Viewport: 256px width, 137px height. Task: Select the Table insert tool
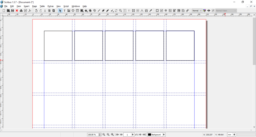click(77, 11)
